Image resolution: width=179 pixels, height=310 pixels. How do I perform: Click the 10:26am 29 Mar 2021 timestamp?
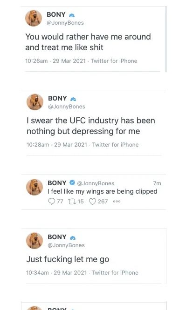55,61
